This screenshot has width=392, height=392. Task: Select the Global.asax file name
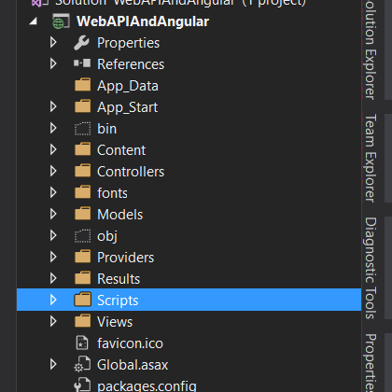(x=133, y=365)
